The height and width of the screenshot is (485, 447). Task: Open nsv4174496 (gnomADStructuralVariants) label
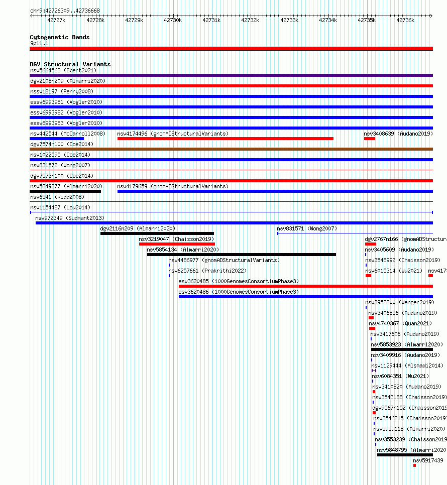point(173,134)
